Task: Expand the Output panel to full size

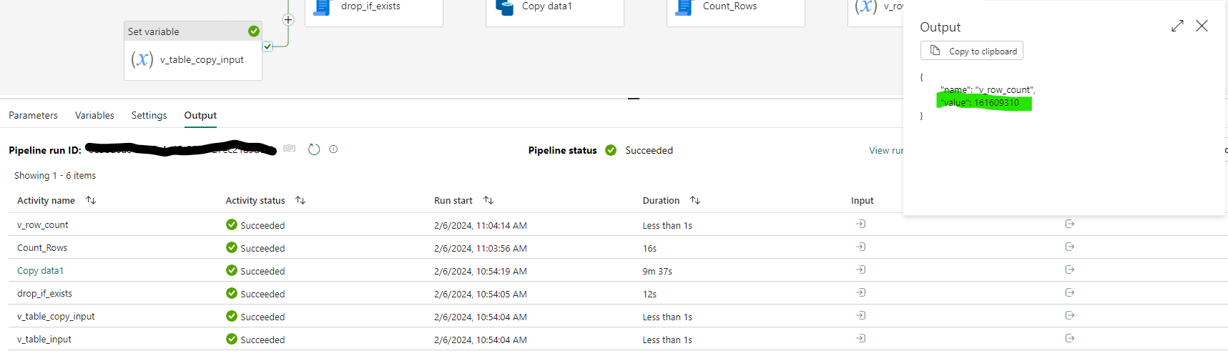Action: pos(1177,26)
